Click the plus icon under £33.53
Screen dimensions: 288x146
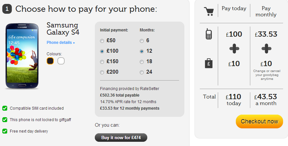pyautogui.click(x=266, y=48)
